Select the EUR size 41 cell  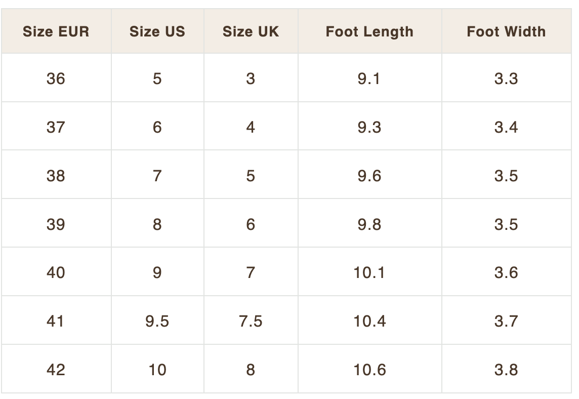56,321
